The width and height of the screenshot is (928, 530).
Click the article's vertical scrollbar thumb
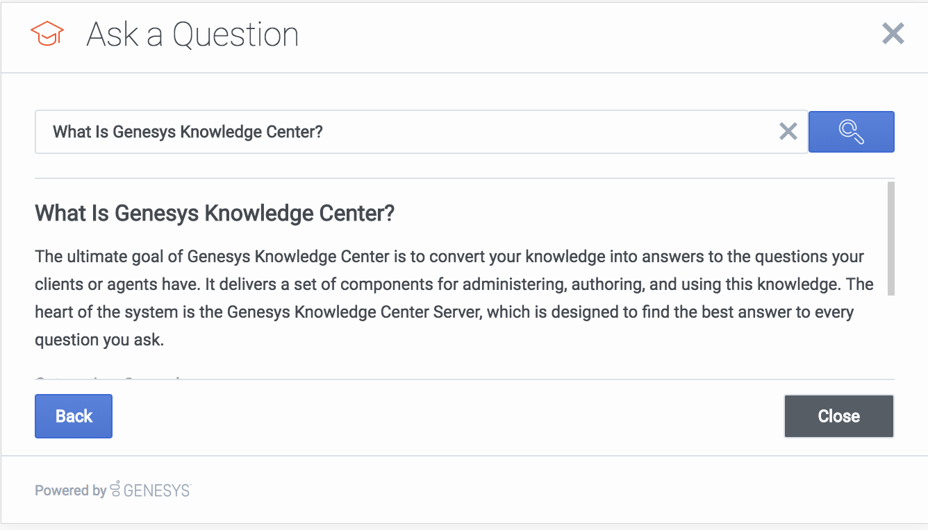[890, 239]
